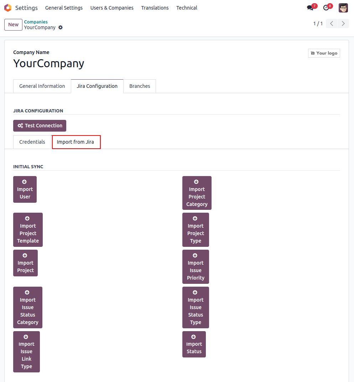Select the Credentials sub-tab
Screen dimensions: 354x382
32,142
